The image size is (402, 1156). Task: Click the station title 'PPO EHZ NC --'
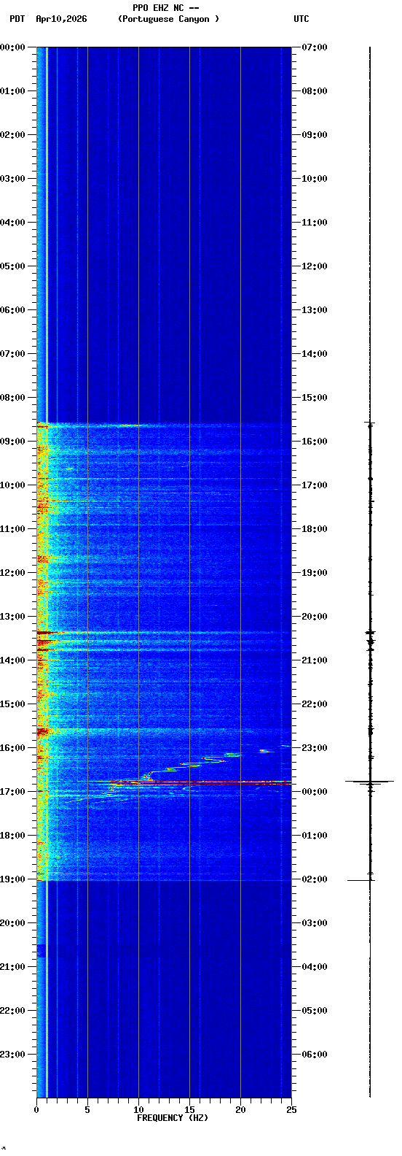[x=166, y=8]
